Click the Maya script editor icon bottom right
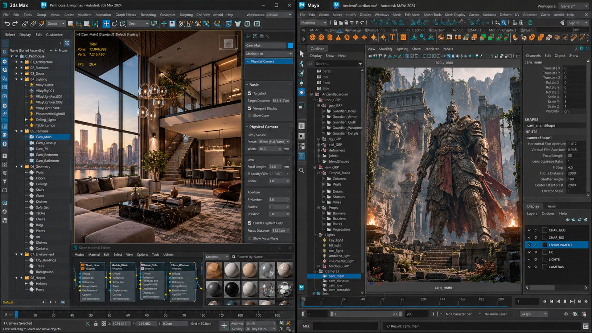This screenshot has width=592, height=333. [x=586, y=326]
